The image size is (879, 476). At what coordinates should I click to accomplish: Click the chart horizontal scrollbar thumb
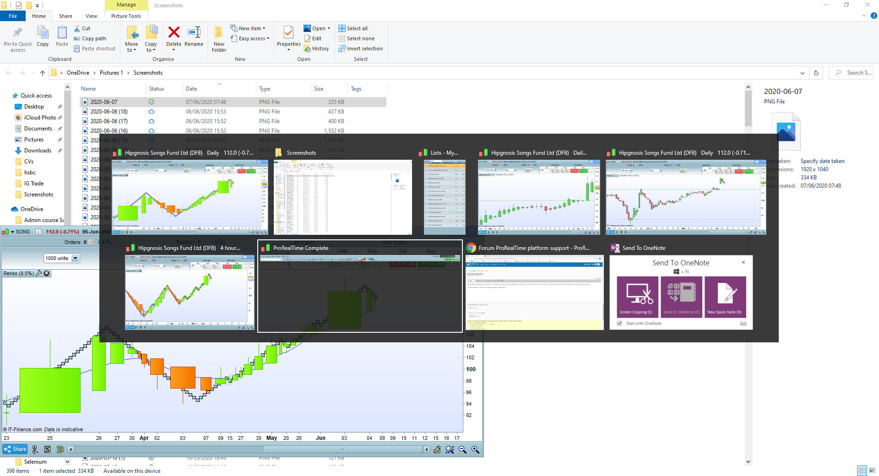[342, 449]
